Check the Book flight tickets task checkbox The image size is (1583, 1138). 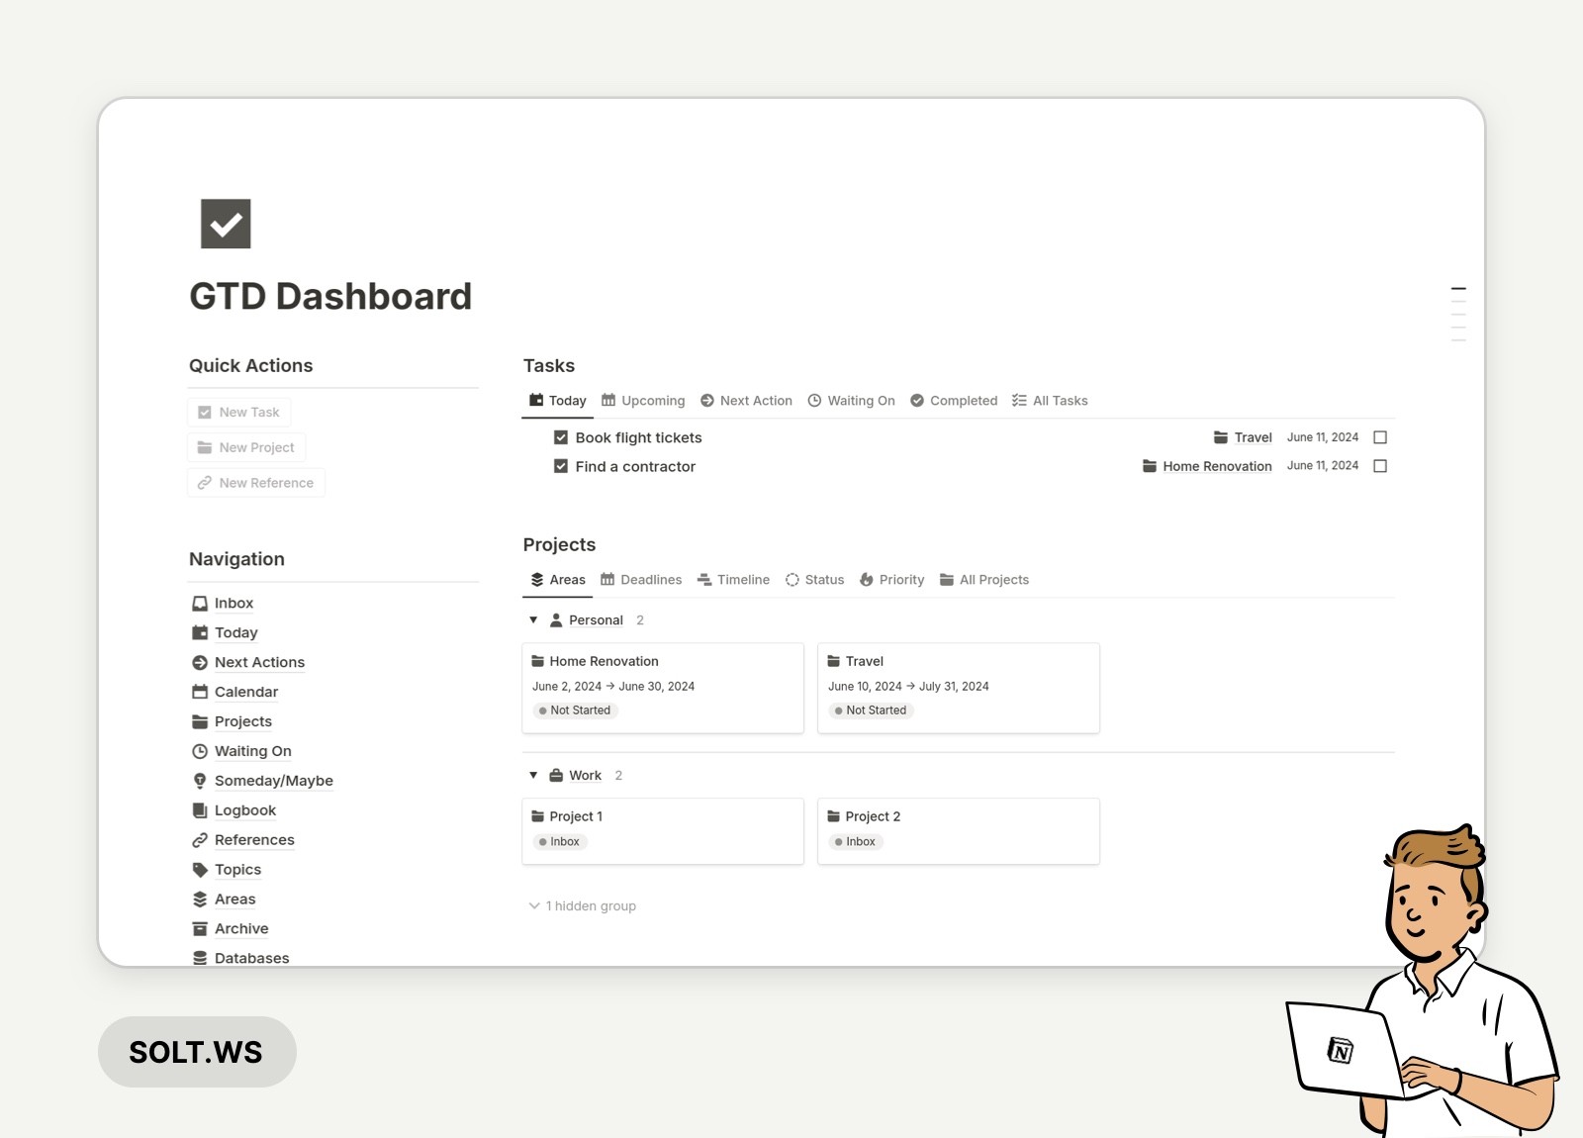click(560, 436)
